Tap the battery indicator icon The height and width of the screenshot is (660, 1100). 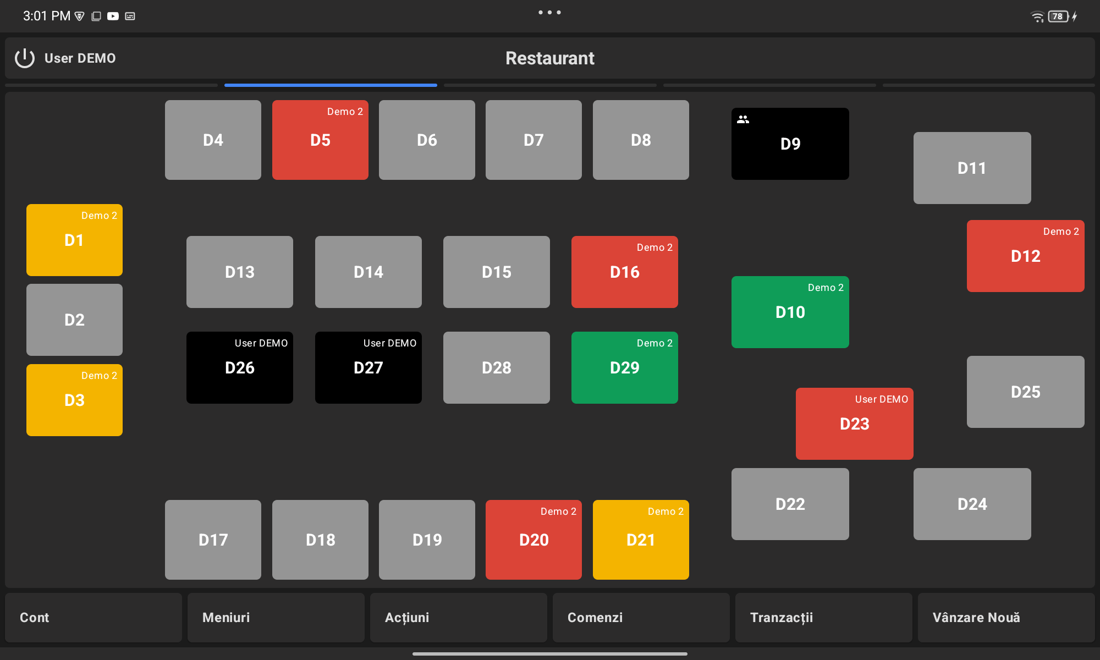1058,16
